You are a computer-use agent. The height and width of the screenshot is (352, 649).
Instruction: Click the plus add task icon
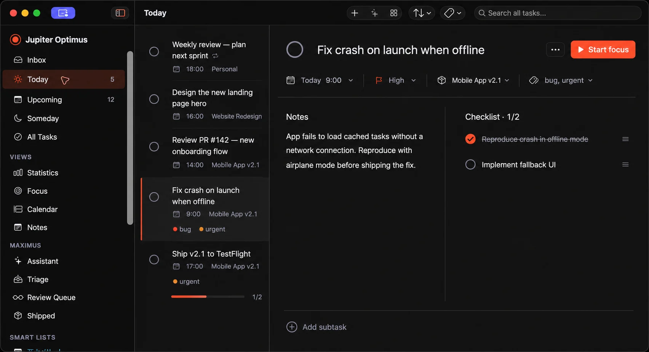pyautogui.click(x=355, y=13)
